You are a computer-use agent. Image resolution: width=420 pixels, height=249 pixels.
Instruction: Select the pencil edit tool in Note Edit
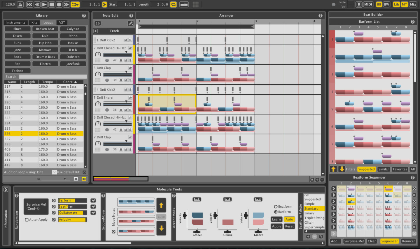click(131, 23)
